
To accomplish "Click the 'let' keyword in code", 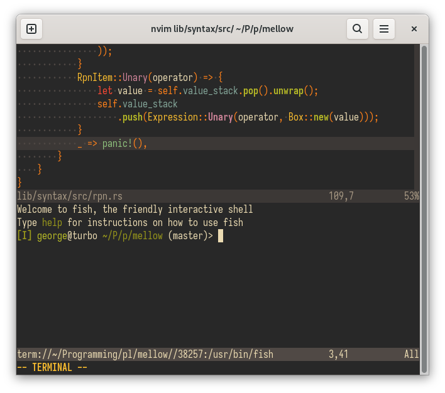I will pos(105,90).
